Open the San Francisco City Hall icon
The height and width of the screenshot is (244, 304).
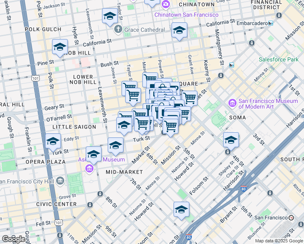click(60, 181)
